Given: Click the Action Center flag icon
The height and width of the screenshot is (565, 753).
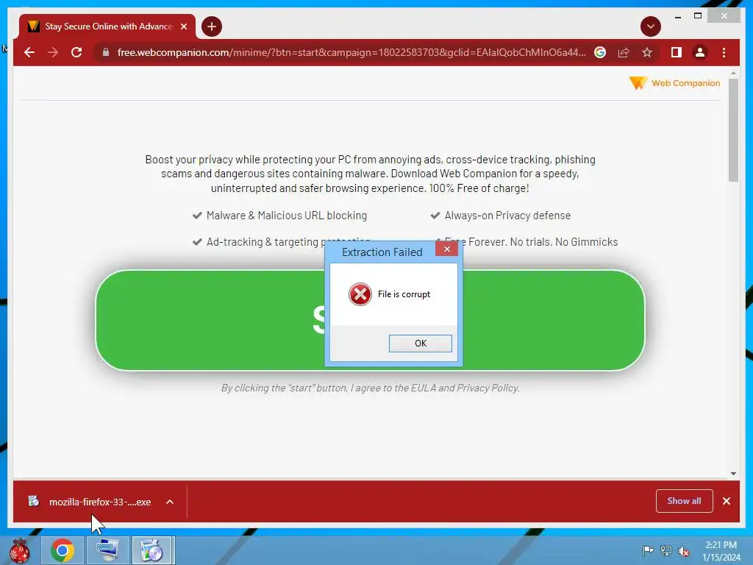Looking at the screenshot, I should pos(648,550).
